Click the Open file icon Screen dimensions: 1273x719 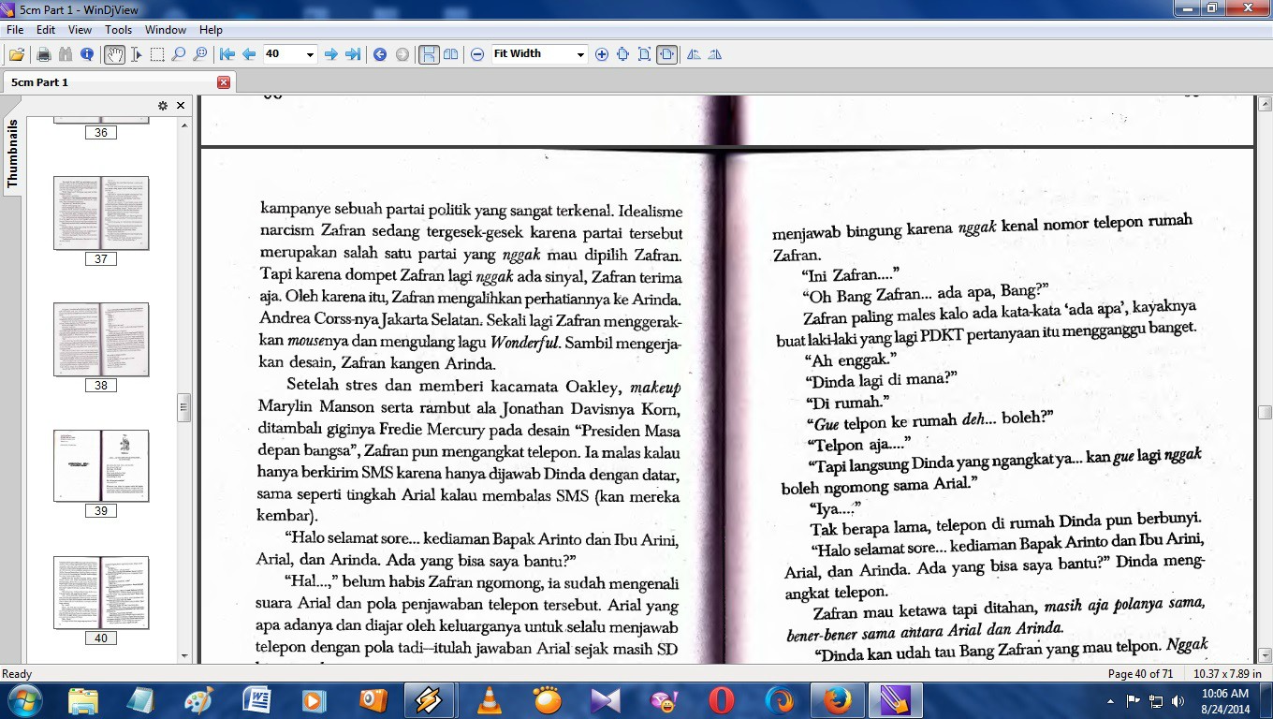(x=17, y=54)
